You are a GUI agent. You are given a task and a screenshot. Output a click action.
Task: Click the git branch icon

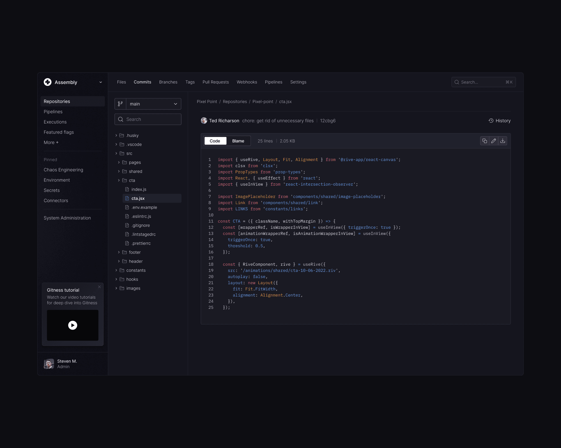120,104
